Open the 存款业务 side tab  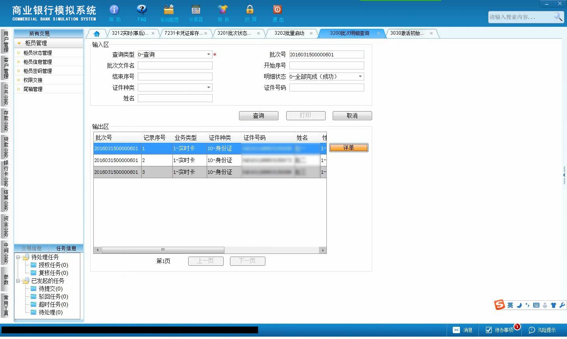pos(6,121)
